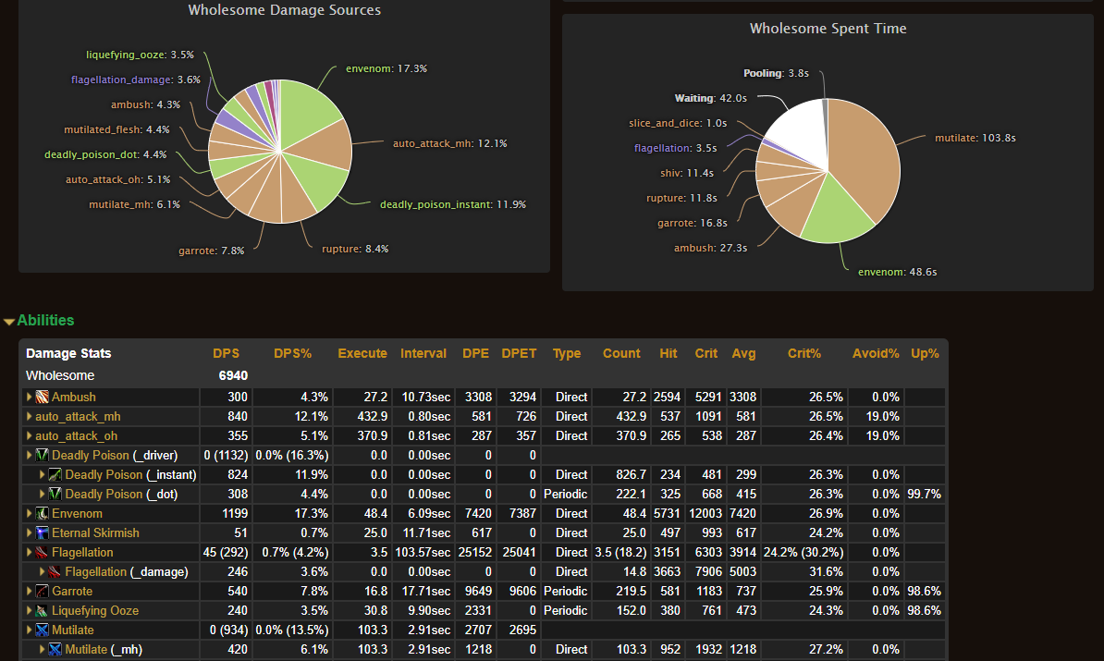Click 'deadly_poison_instant: 11.9%' chart label
Screen dimensions: 1104x661
coord(453,205)
